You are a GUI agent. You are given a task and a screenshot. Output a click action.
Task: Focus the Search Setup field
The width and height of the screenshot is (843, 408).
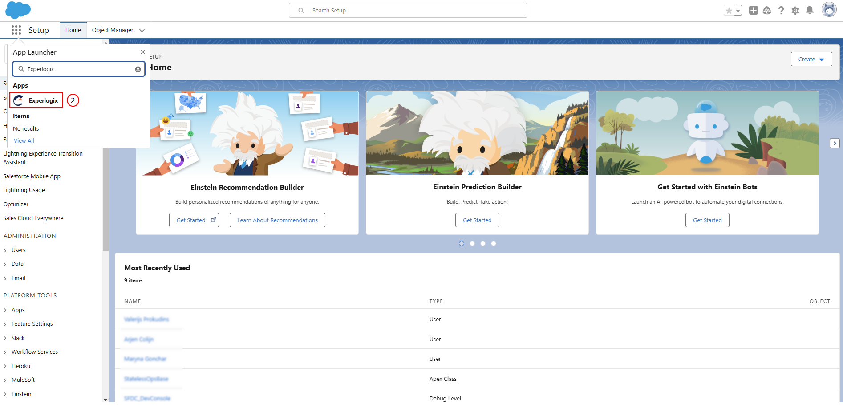pos(408,10)
